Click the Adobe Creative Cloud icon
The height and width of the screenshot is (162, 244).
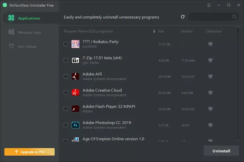(x=76, y=93)
